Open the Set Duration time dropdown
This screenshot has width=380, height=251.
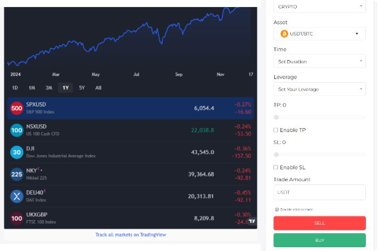pyautogui.click(x=320, y=62)
